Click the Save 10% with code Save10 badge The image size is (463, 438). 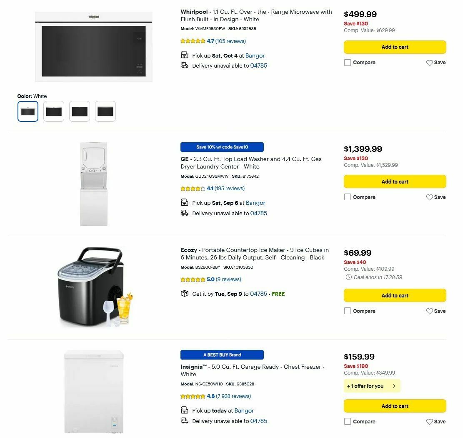click(221, 147)
